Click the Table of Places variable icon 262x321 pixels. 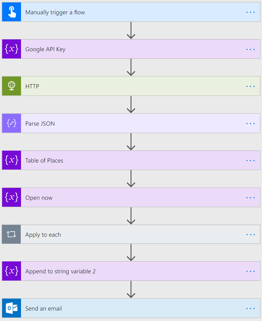tap(11, 160)
